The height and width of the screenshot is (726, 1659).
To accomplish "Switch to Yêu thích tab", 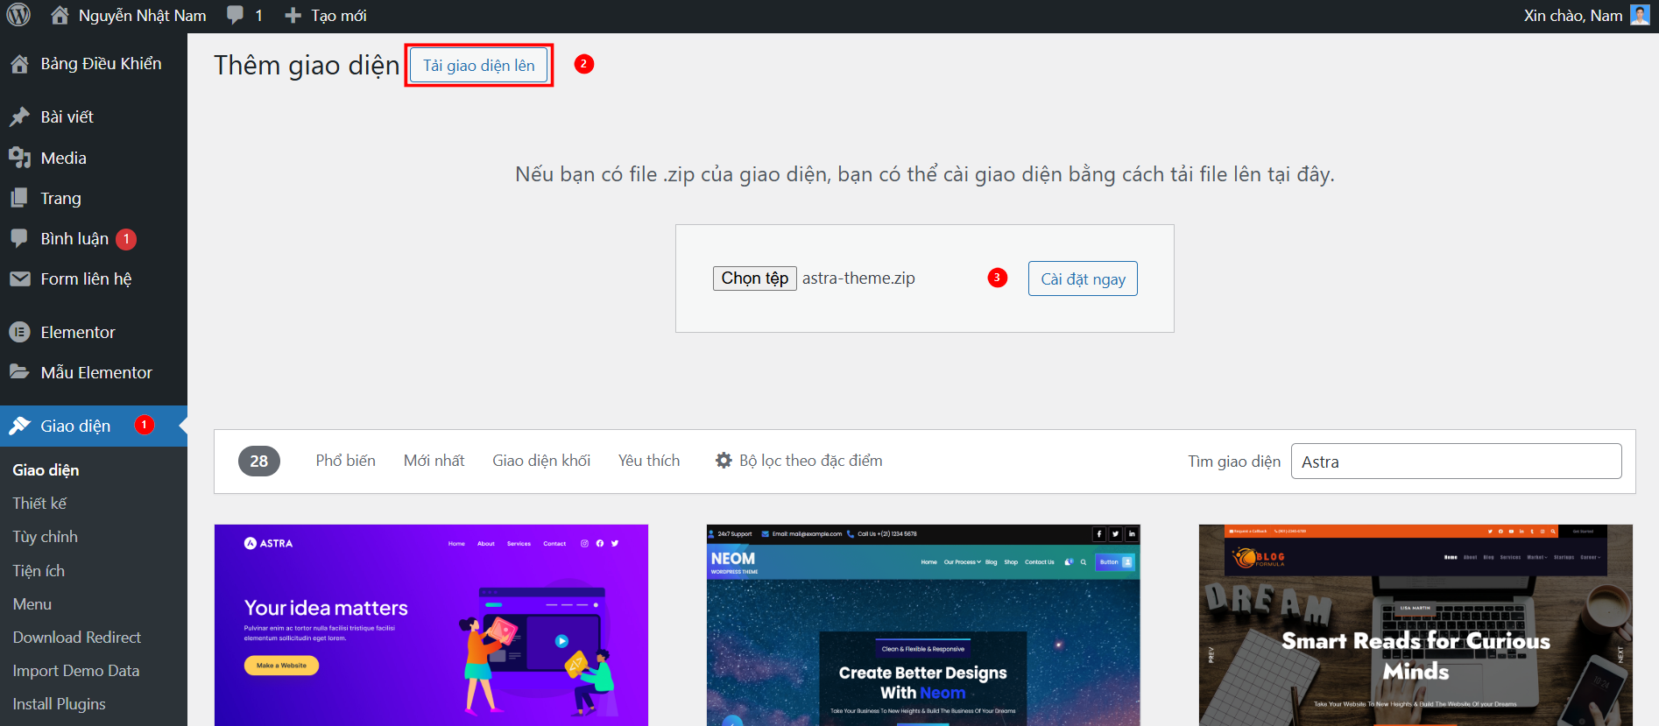I will [649, 461].
